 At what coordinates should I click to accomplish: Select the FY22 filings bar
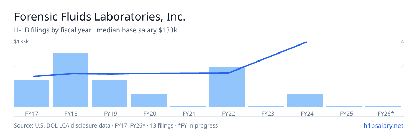(x=227, y=87)
